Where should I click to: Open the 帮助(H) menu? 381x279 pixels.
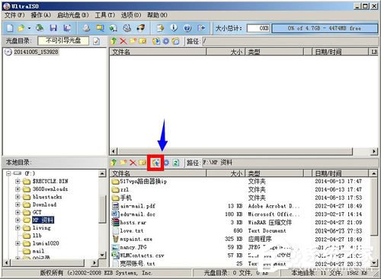[157, 15]
